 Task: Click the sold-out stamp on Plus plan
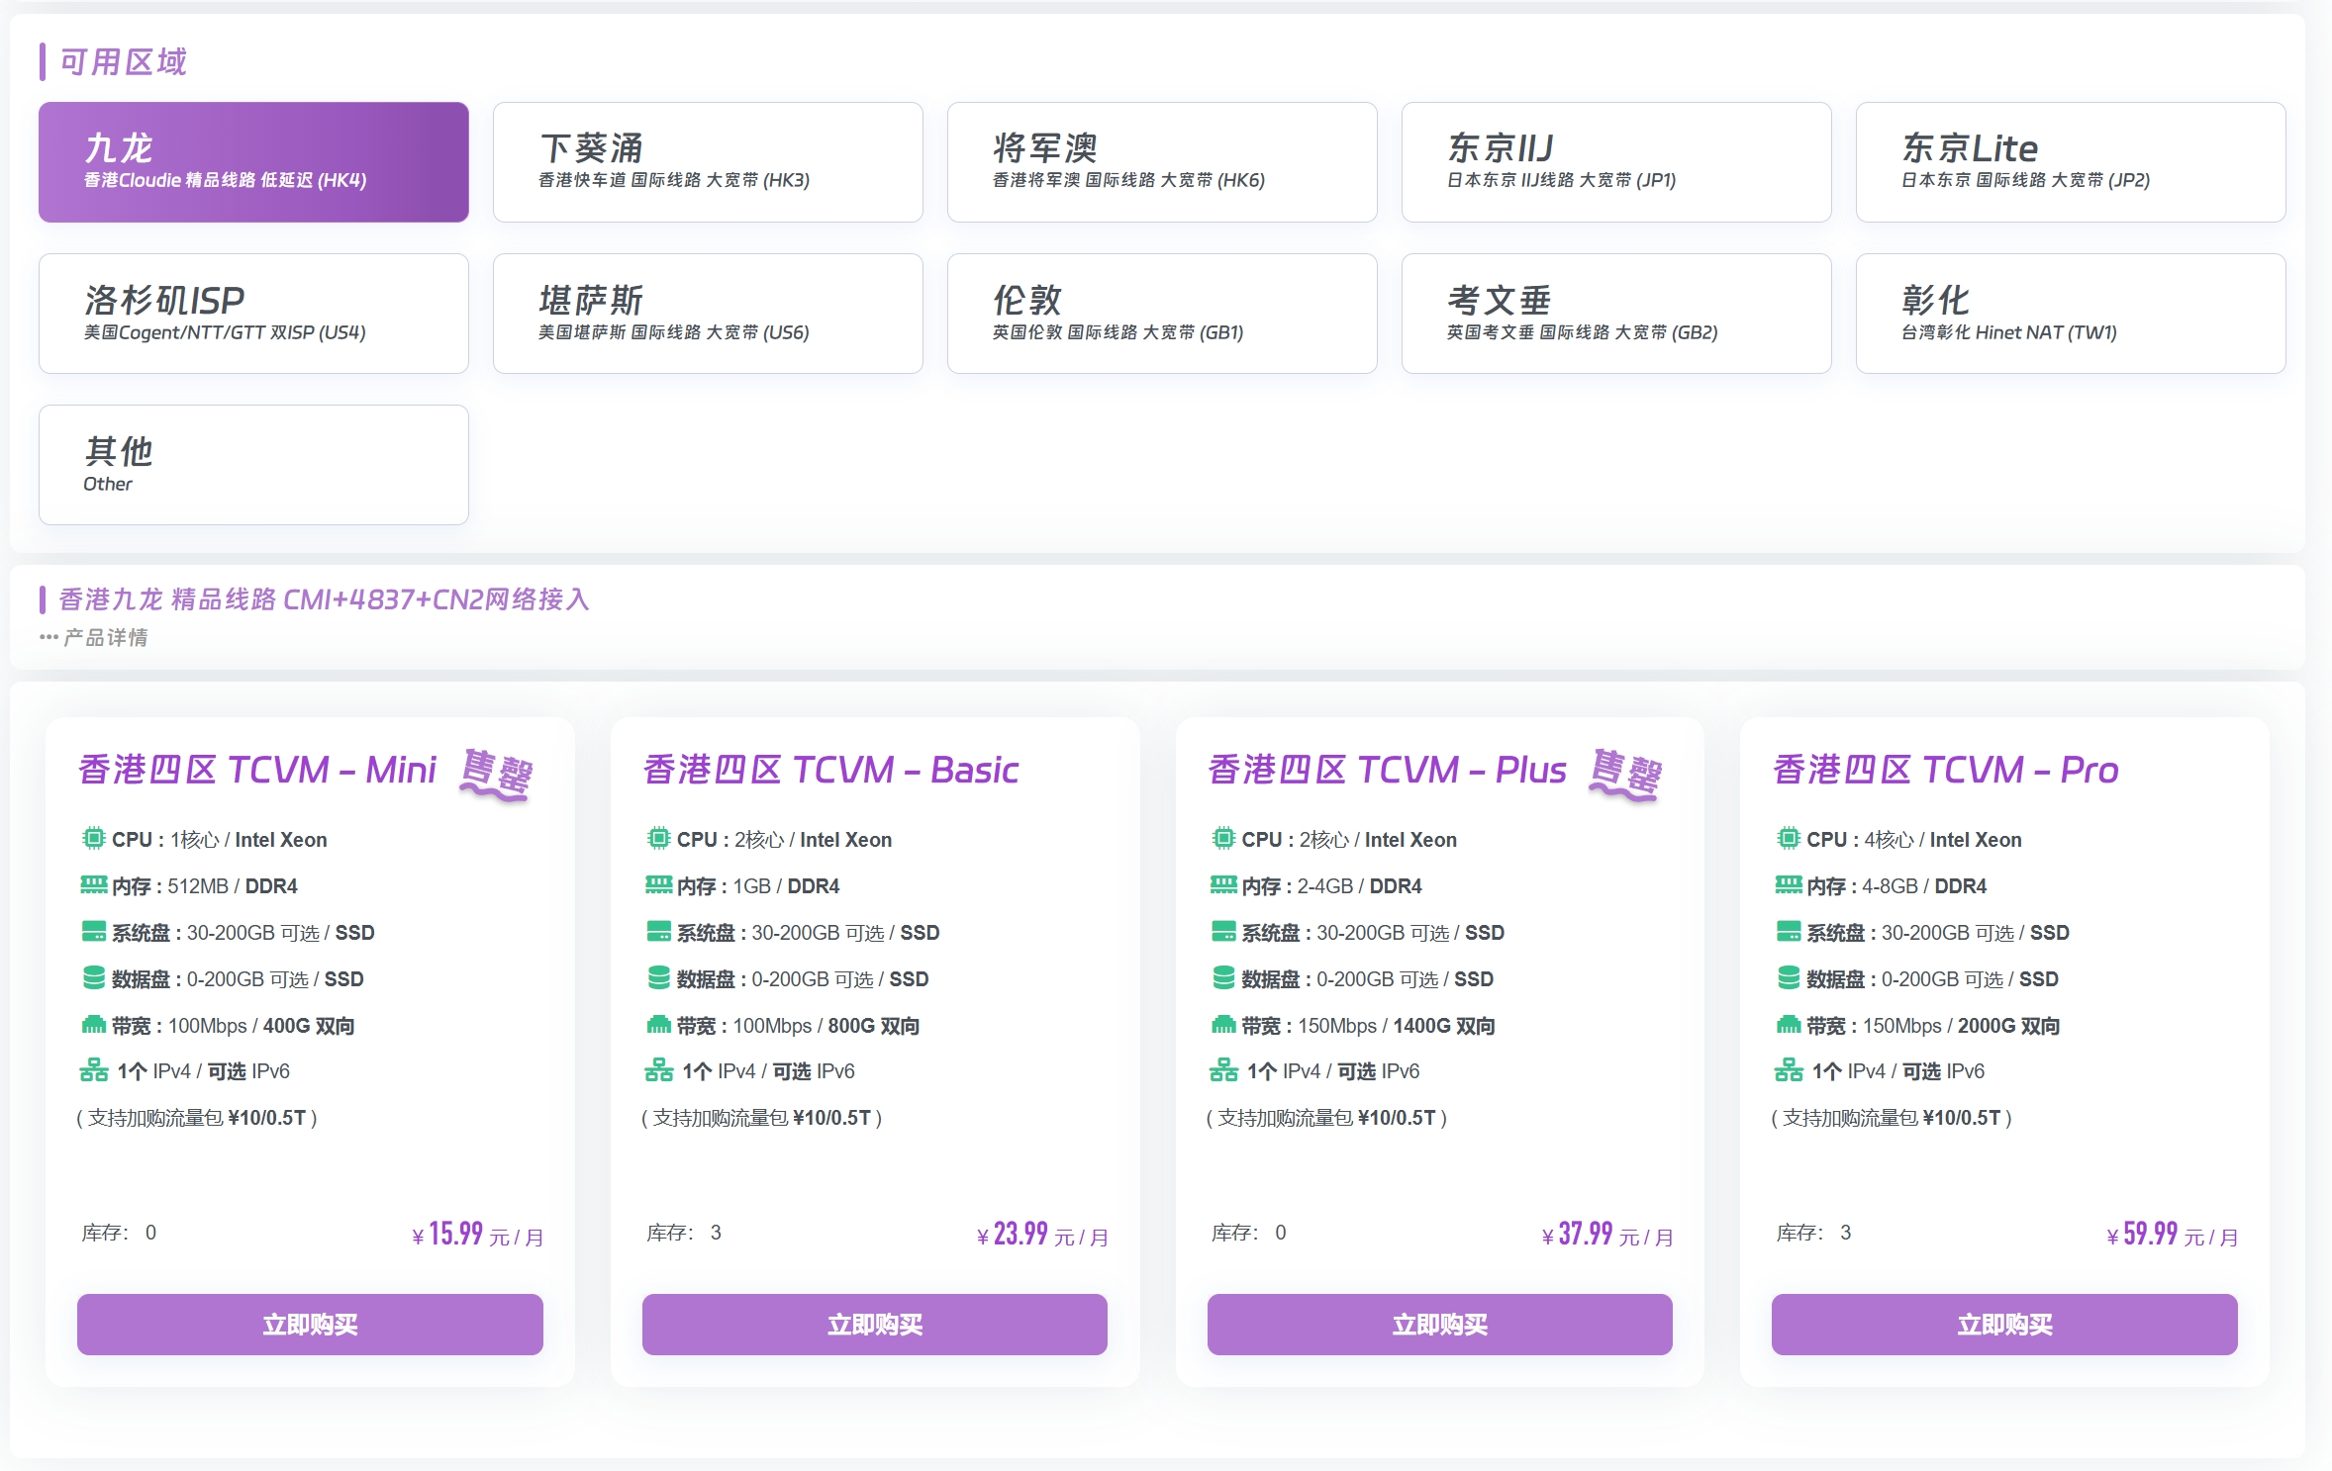click(x=1625, y=774)
